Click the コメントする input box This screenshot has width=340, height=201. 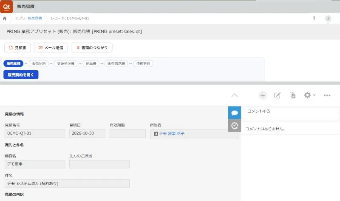click(290, 113)
